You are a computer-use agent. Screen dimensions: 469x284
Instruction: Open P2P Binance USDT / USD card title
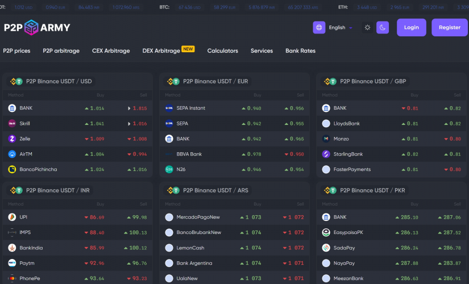(59, 81)
